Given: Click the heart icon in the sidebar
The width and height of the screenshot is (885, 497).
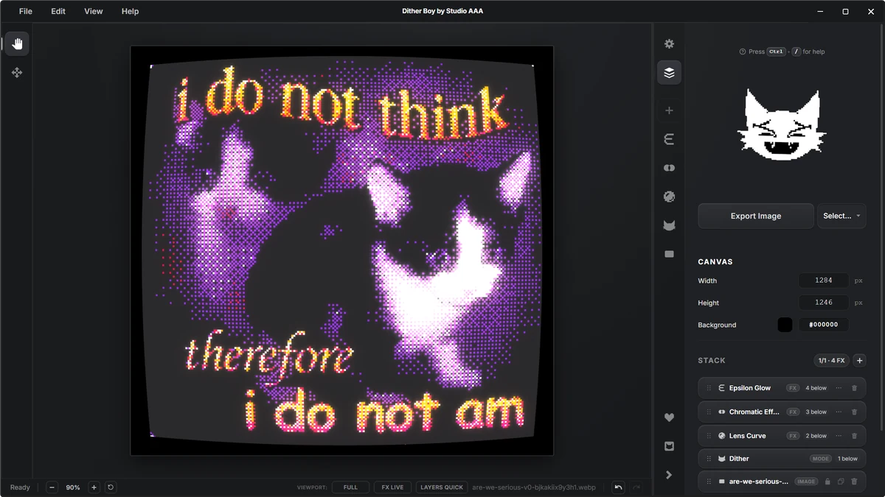Looking at the screenshot, I should point(669,417).
